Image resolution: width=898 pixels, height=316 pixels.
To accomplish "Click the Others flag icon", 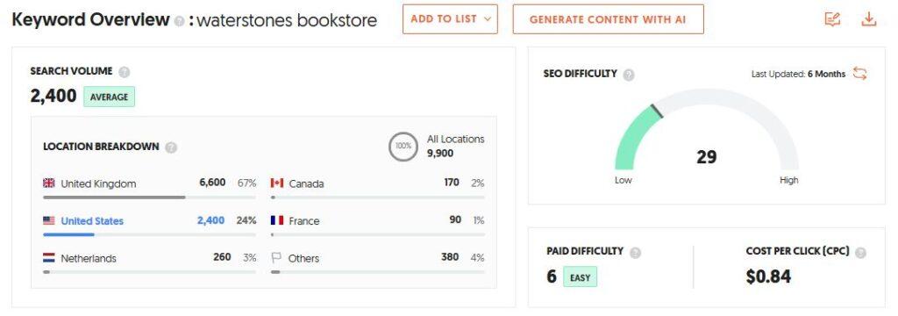I will (x=276, y=257).
